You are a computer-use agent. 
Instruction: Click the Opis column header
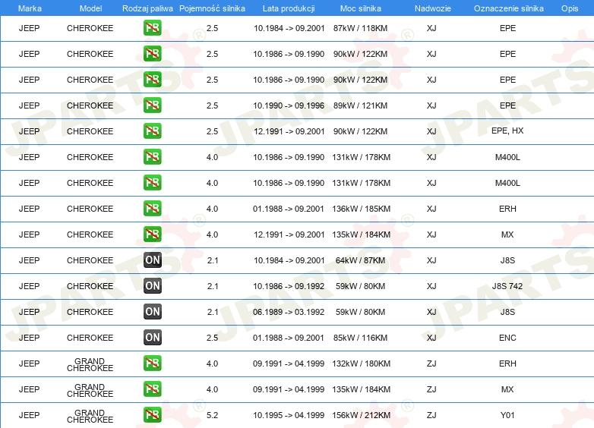tap(570, 8)
